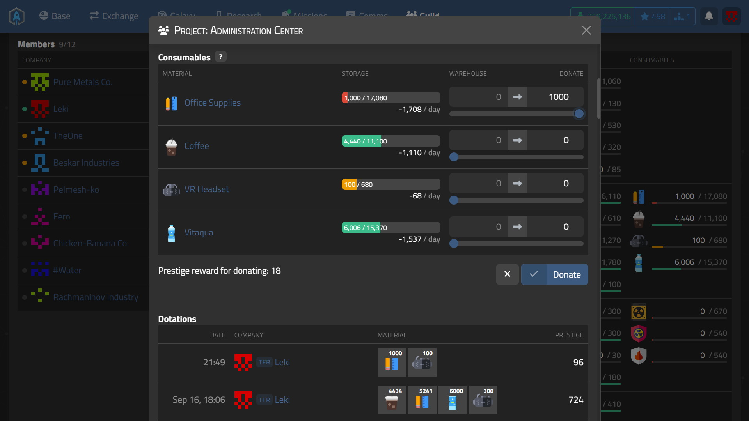Click the VR Headset donation slider handle

[454, 200]
